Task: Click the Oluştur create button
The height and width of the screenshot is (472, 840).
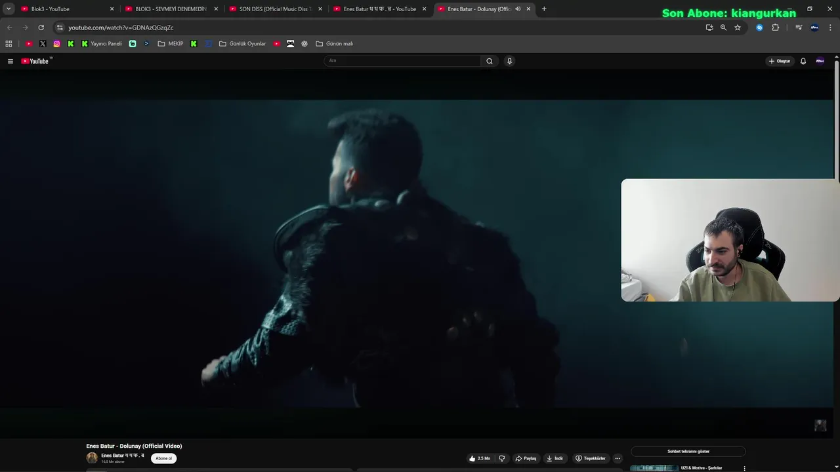Action: [780, 61]
